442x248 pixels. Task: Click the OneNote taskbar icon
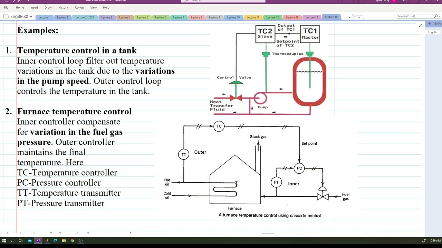click(x=38, y=241)
